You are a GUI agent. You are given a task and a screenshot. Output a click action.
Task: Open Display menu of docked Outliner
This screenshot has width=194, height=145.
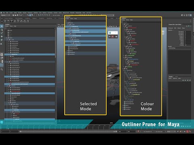[x=6, y=26]
